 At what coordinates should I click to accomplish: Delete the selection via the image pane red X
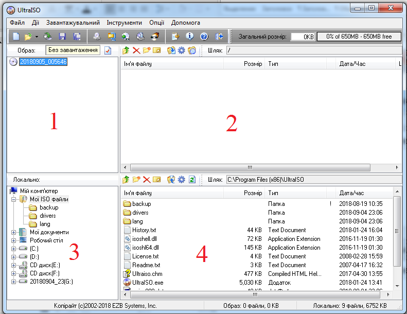[136, 50]
